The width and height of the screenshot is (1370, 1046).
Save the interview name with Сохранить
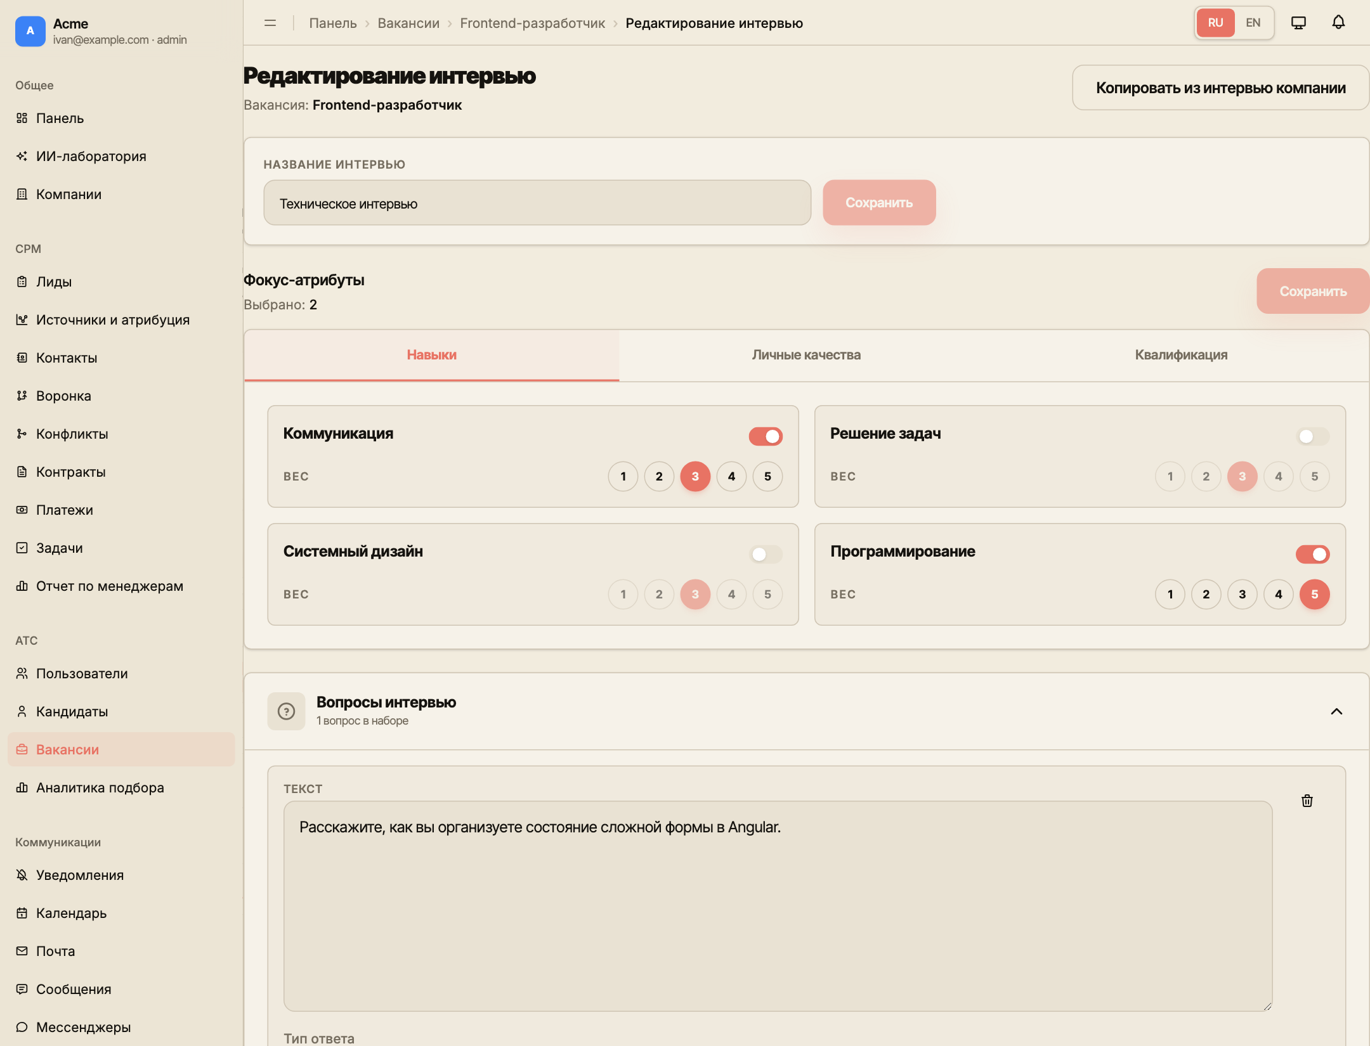point(879,203)
